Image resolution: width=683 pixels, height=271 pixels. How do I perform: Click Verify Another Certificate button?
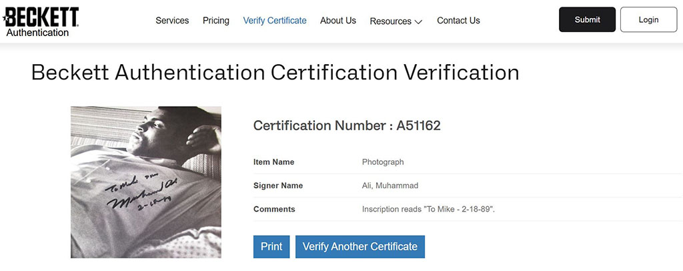point(360,246)
